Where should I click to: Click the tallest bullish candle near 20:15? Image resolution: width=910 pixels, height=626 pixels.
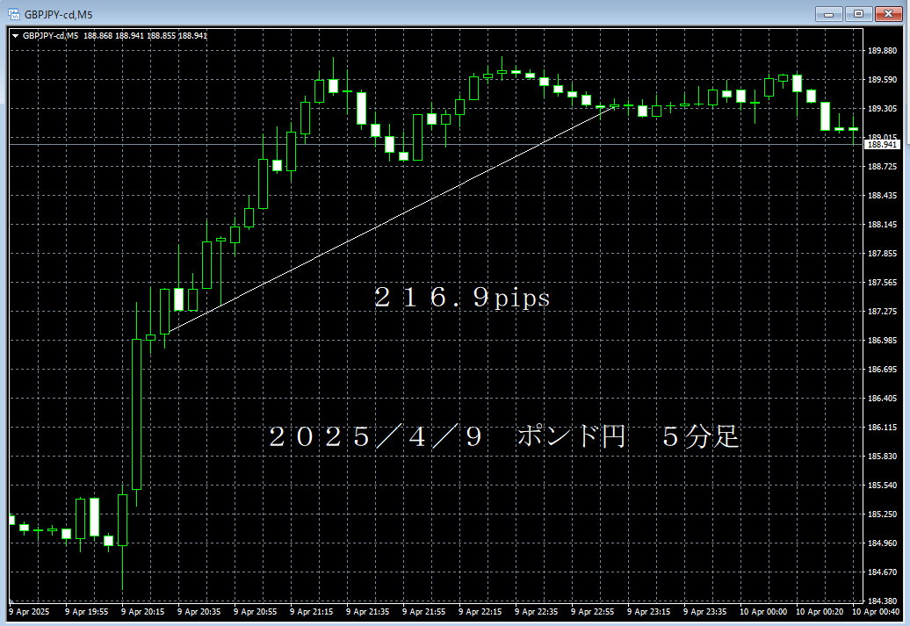point(136,413)
